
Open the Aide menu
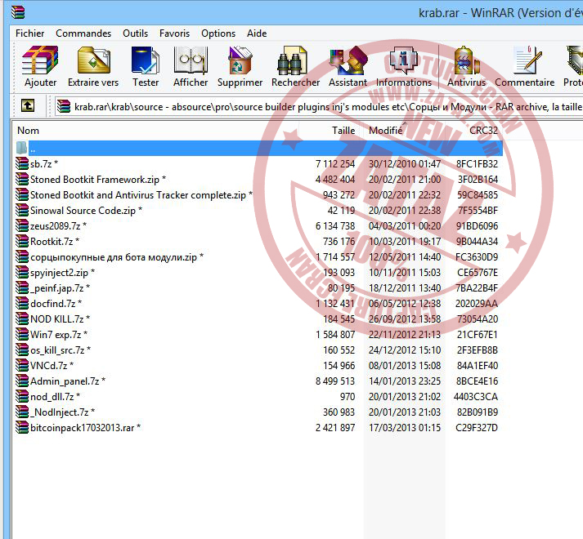point(257,33)
